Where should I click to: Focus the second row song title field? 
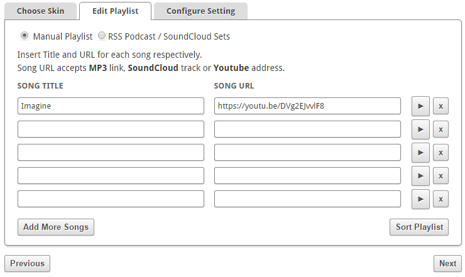point(111,129)
